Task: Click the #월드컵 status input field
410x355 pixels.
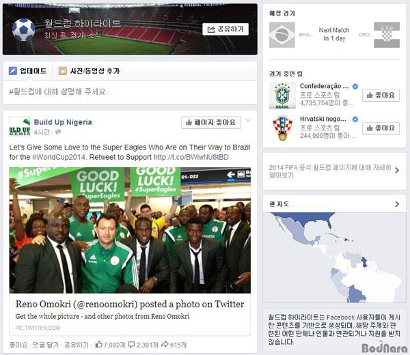Action: pos(130,92)
